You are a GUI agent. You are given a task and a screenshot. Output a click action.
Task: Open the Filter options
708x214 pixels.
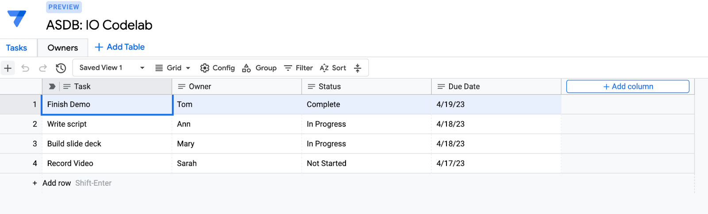[x=298, y=68]
